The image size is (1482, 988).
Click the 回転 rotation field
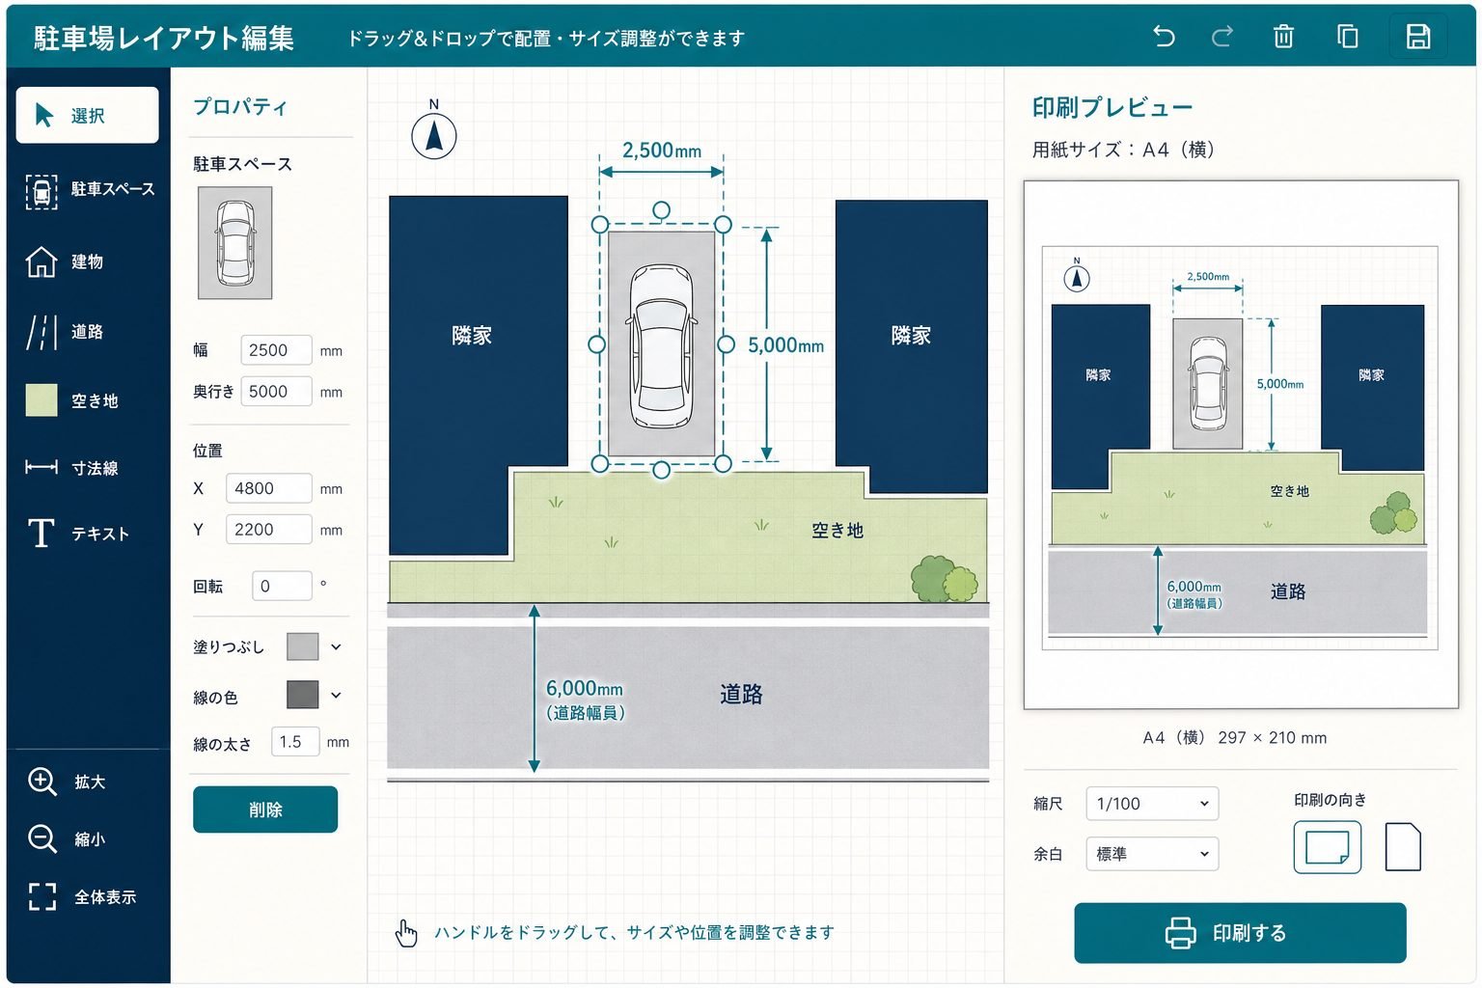pyautogui.click(x=282, y=586)
